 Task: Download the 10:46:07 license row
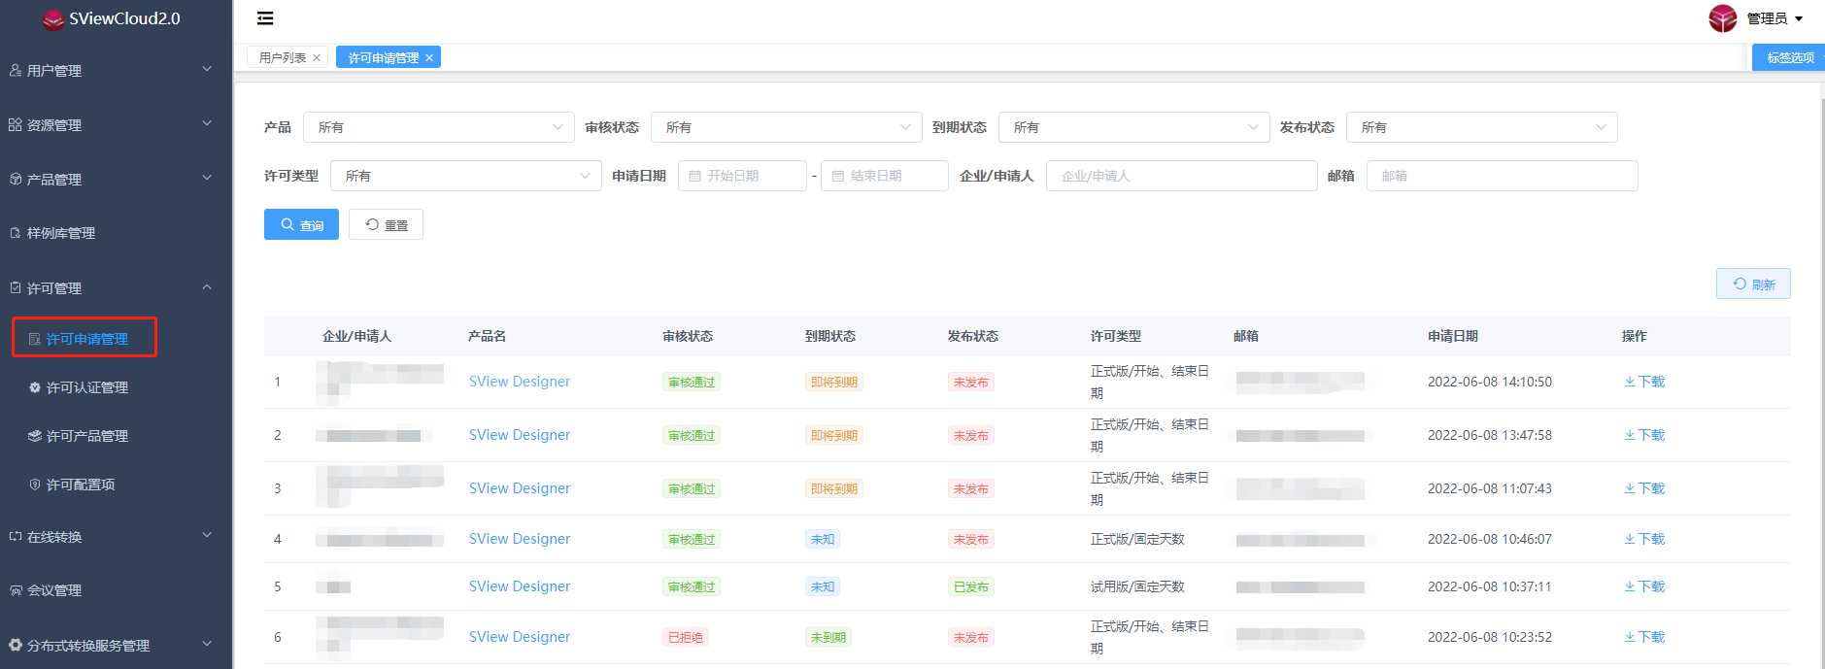(1644, 539)
